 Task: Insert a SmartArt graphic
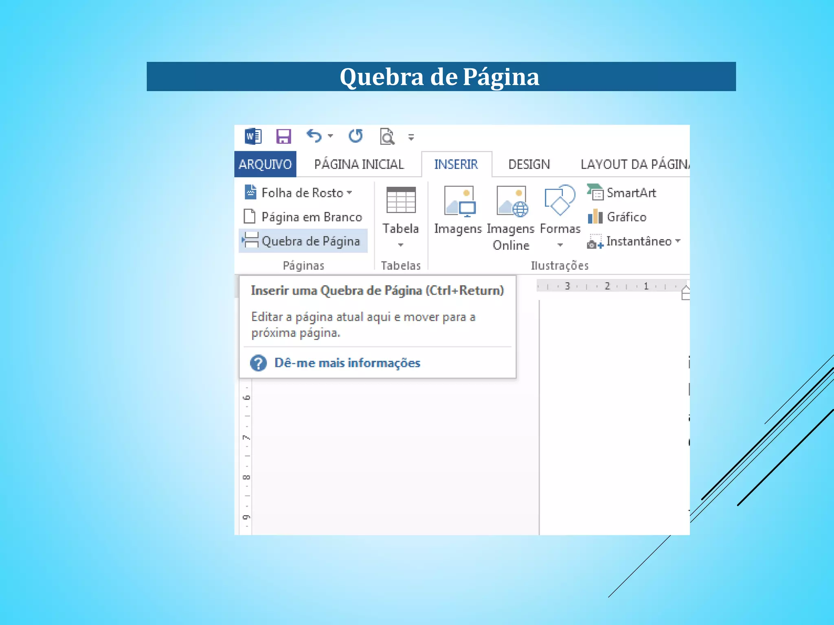622,192
